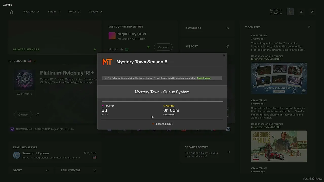Click the Replay Editor refresh icon
The height and width of the screenshot is (182, 324).
[x=95, y=170]
